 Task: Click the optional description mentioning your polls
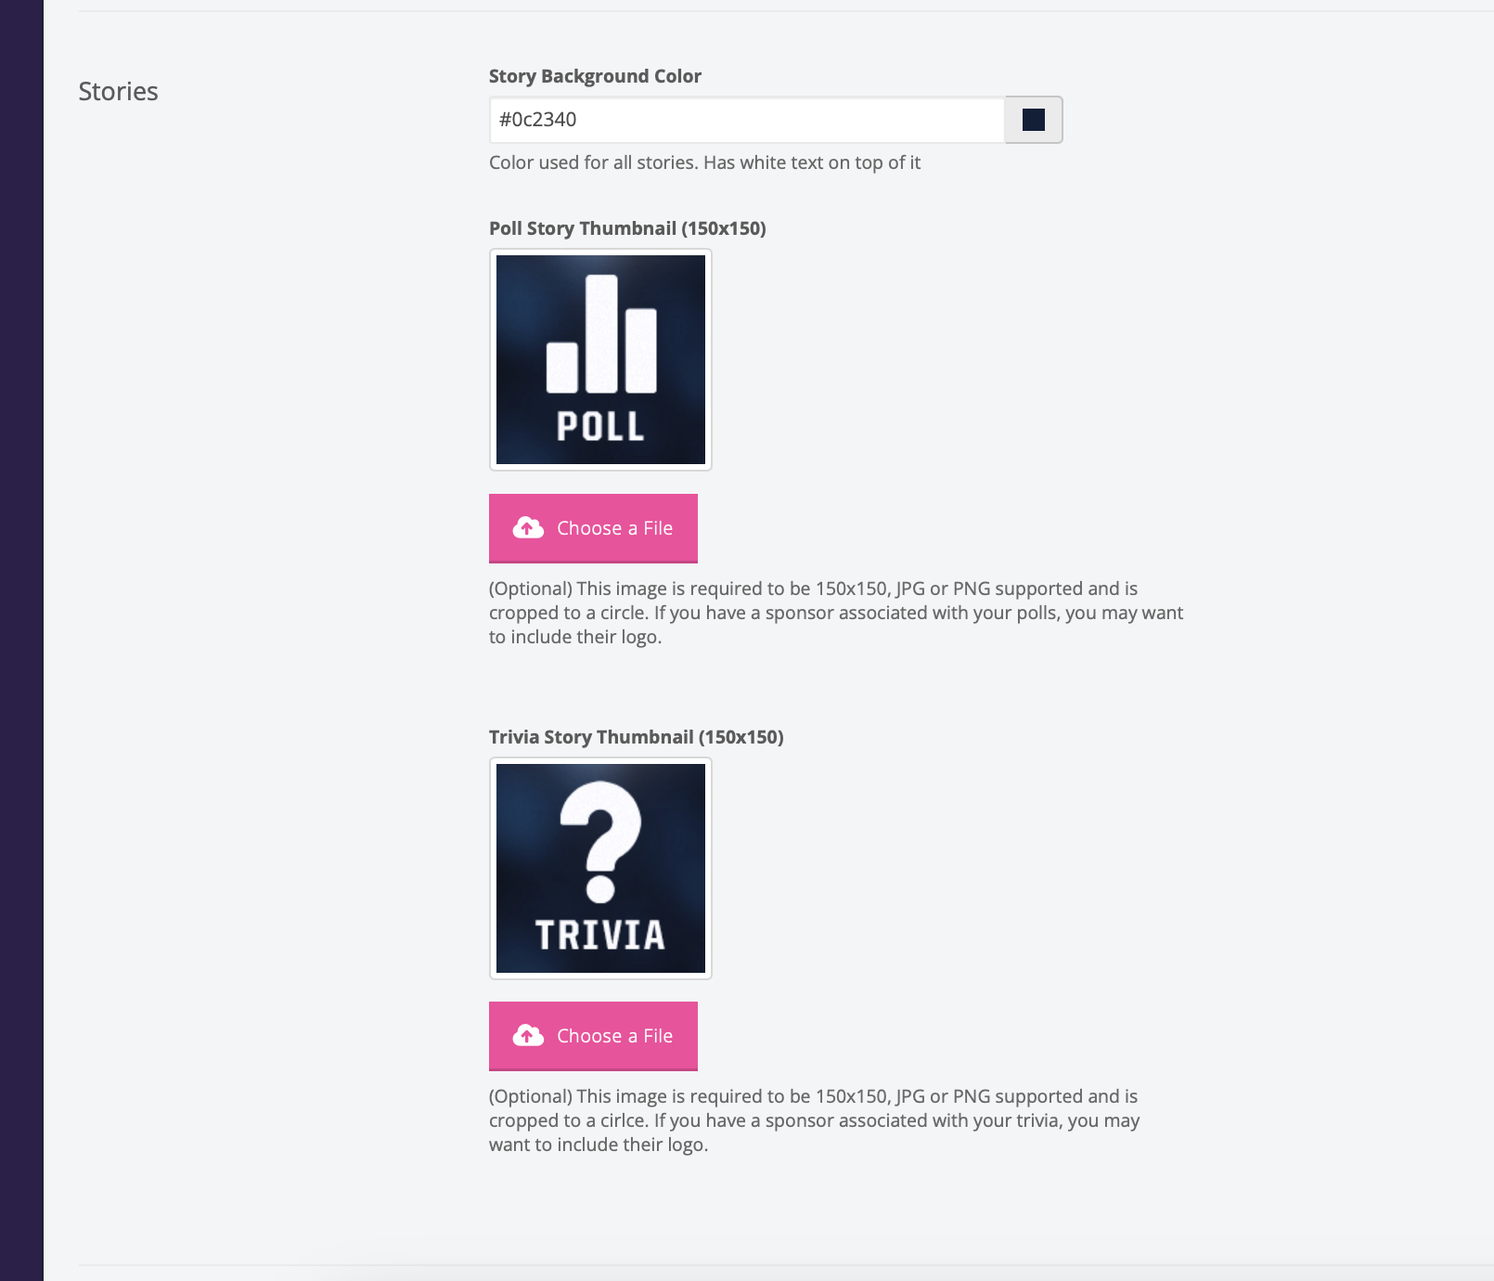point(835,613)
